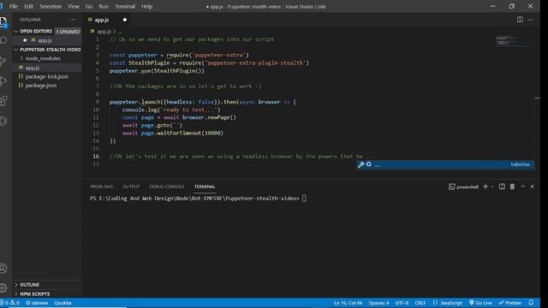Click the app.js breadcrumb
Viewport: 548px width, 308px height.
click(x=104, y=31)
